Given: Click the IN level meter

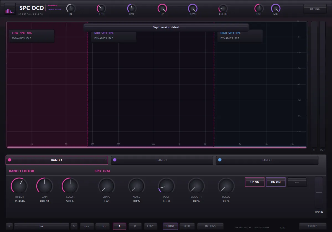Looking at the screenshot, I should coord(314,84).
